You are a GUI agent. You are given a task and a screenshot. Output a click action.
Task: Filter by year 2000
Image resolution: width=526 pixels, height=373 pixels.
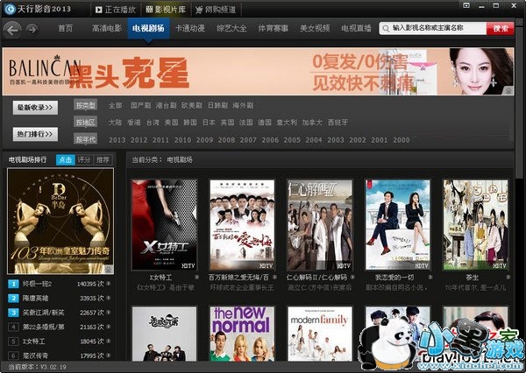coord(402,140)
